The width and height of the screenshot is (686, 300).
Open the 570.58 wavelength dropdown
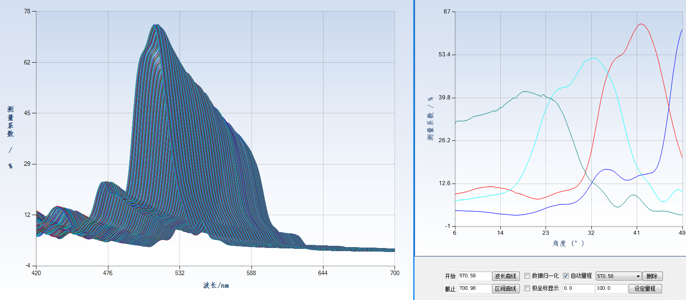[x=619, y=276]
